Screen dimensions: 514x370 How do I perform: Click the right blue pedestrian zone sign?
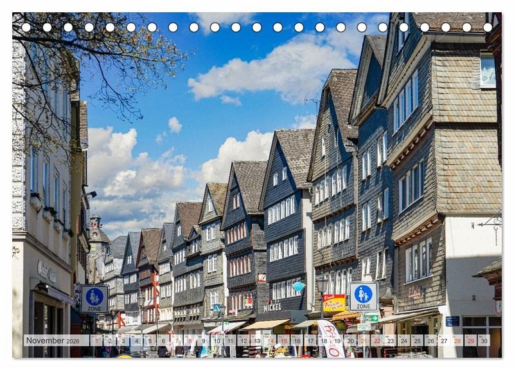tap(364, 297)
